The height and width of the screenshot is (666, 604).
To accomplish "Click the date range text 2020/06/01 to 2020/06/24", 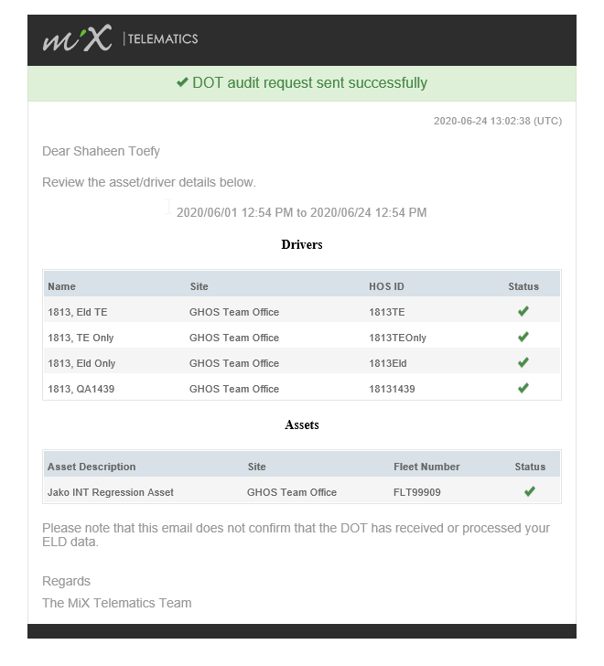I will pyautogui.click(x=302, y=212).
